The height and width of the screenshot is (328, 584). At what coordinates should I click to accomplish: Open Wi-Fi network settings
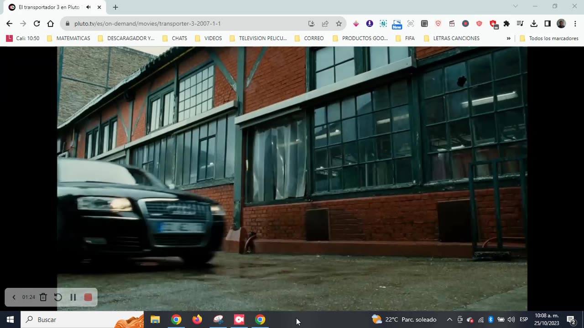coord(481,320)
